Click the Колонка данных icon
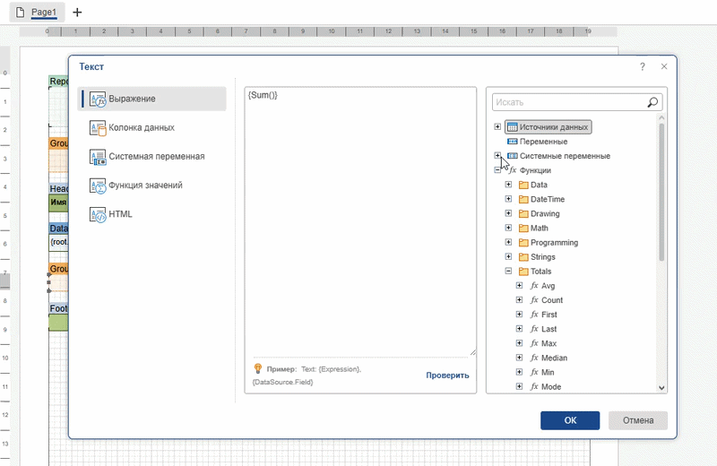This screenshot has width=717, height=466. point(98,128)
